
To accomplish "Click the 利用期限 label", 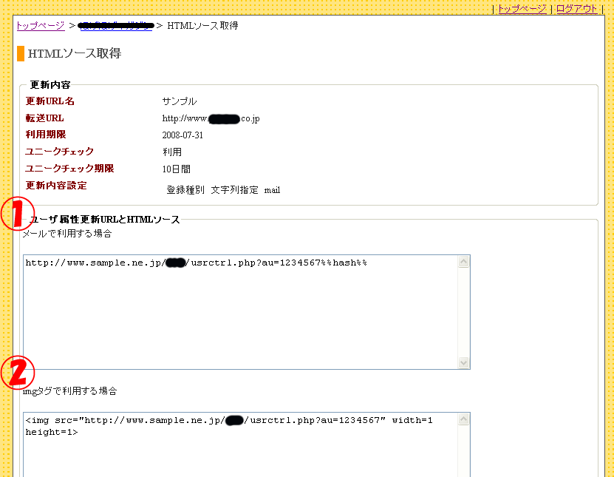I will coord(45,135).
